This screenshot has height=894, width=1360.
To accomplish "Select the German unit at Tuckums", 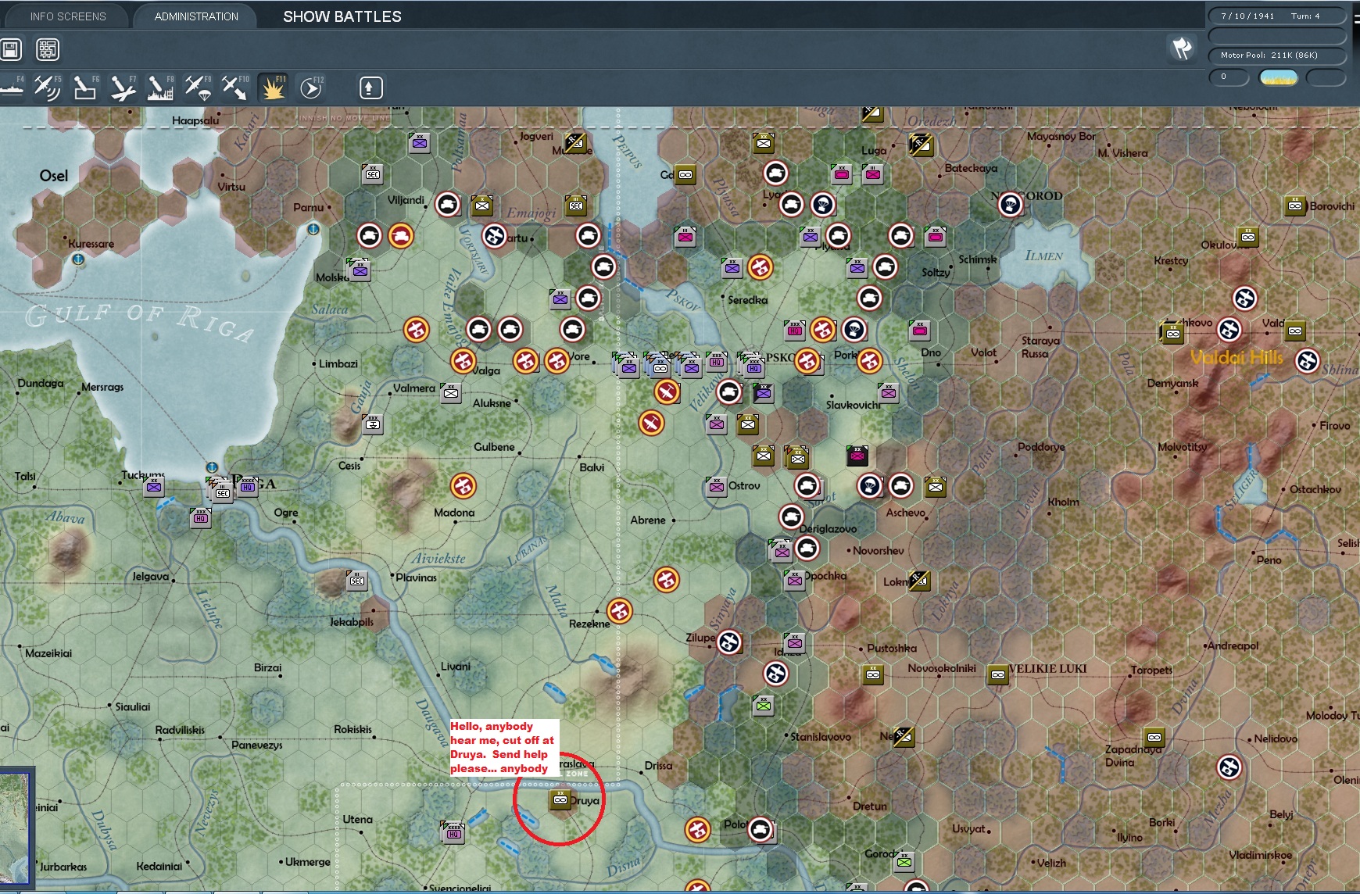I will [154, 487].
